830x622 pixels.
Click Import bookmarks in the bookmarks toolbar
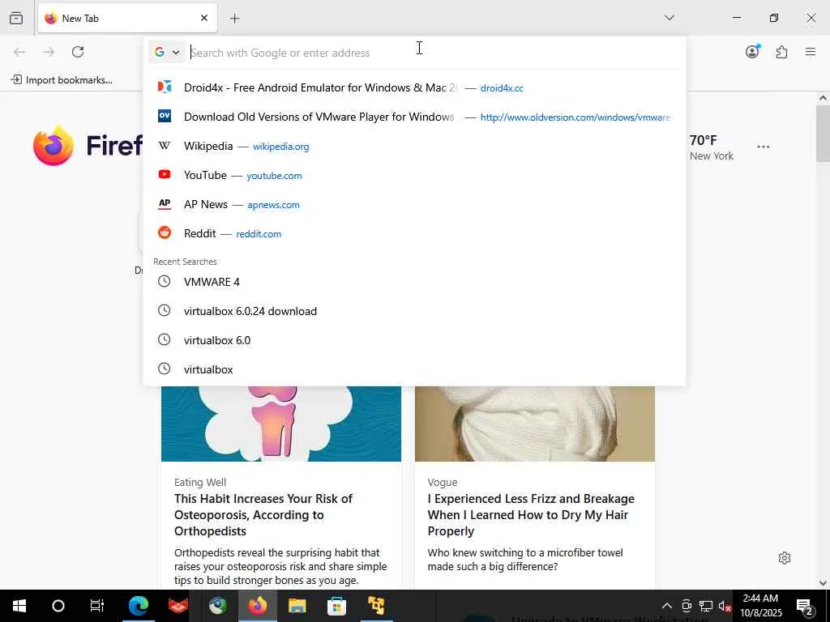click(x=62, y=80)
